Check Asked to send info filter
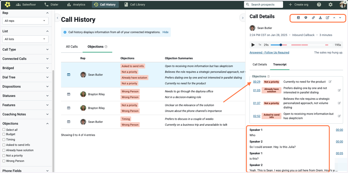The image size is (348, 173). (x=4, y=145)
